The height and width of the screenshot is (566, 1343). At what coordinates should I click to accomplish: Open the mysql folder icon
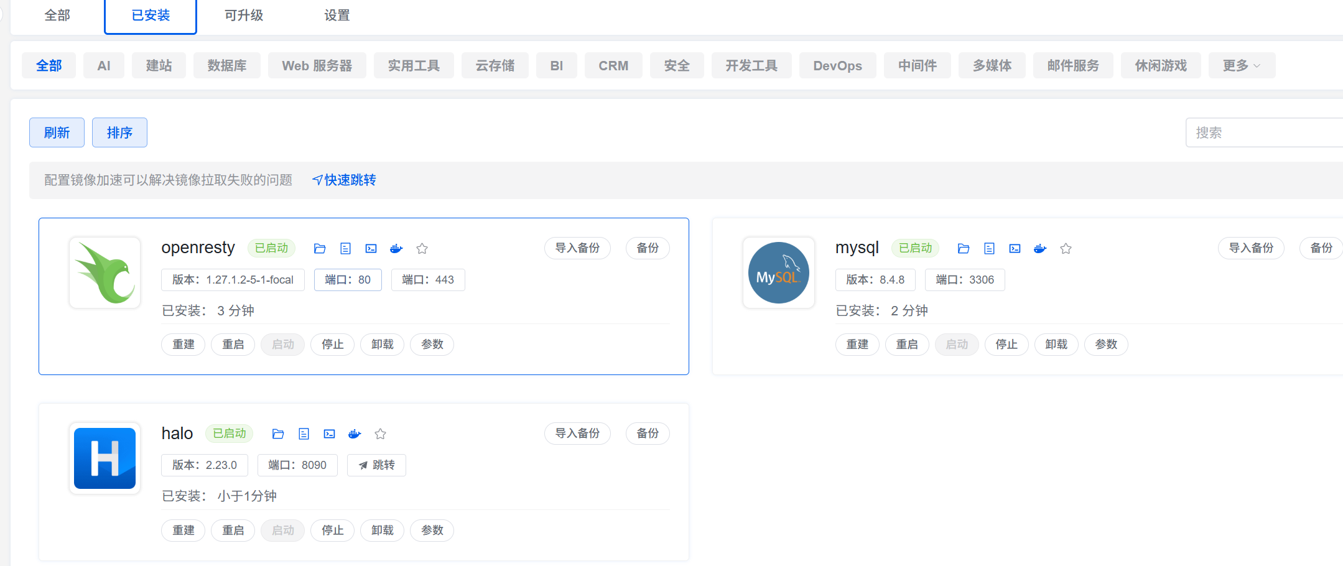point(964,249)
